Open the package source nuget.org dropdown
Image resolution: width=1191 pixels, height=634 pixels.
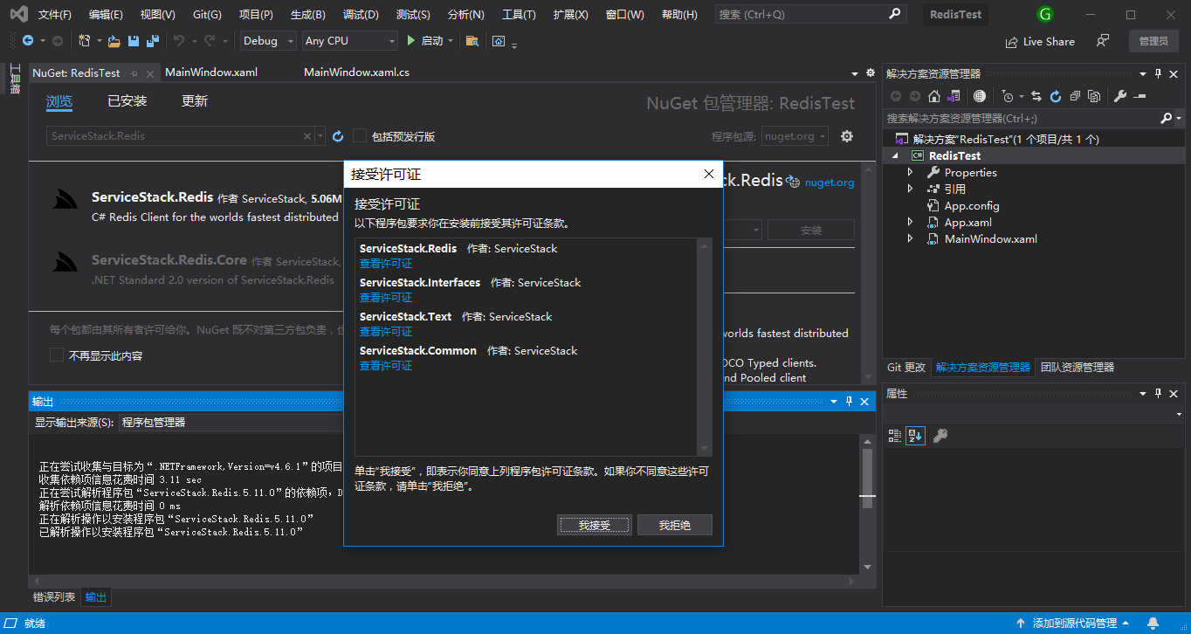click(x=795, y=136)
